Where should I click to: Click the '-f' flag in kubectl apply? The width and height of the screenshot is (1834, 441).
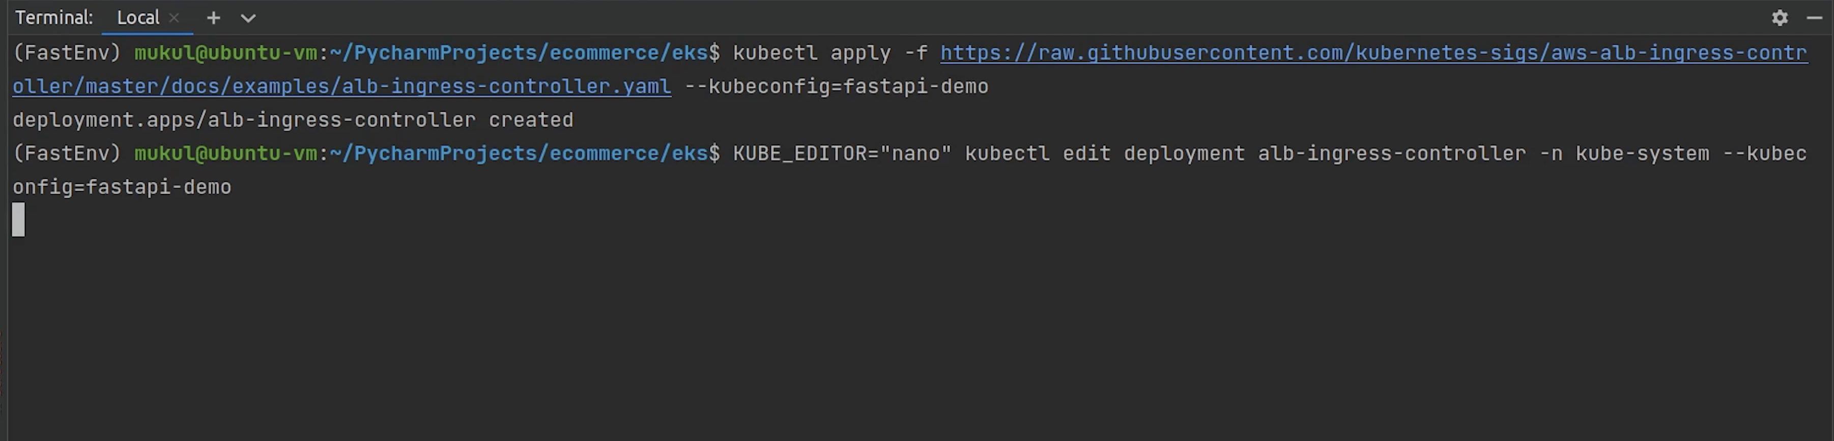(x=915, y=53)
